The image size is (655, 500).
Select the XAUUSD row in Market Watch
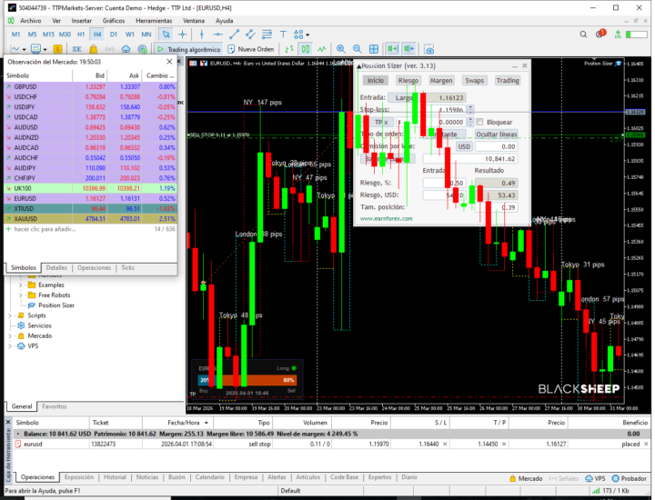tap(90, 219)
